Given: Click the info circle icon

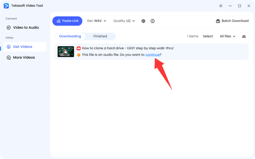Looking at the screenshot, I should [153, 21].
